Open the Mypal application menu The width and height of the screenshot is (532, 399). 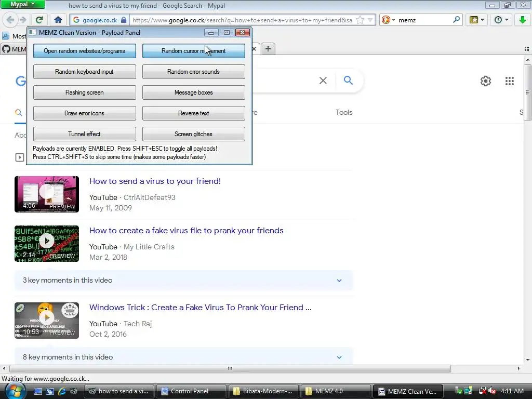click(x=22, y=4)
